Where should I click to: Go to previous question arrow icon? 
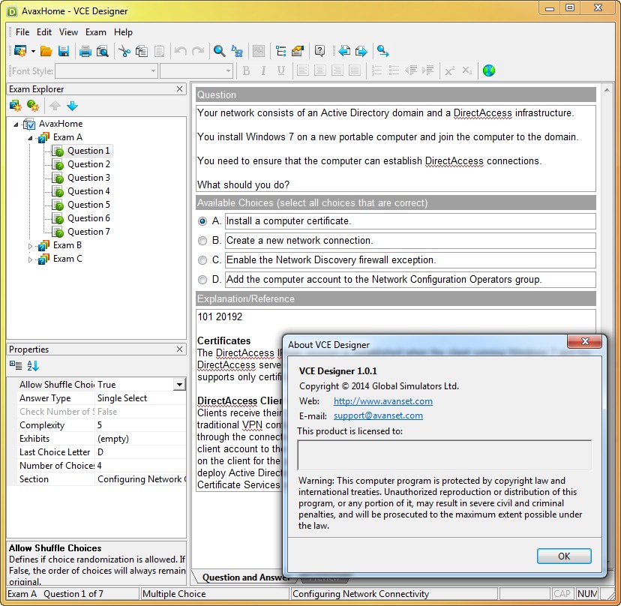(344, 51)
